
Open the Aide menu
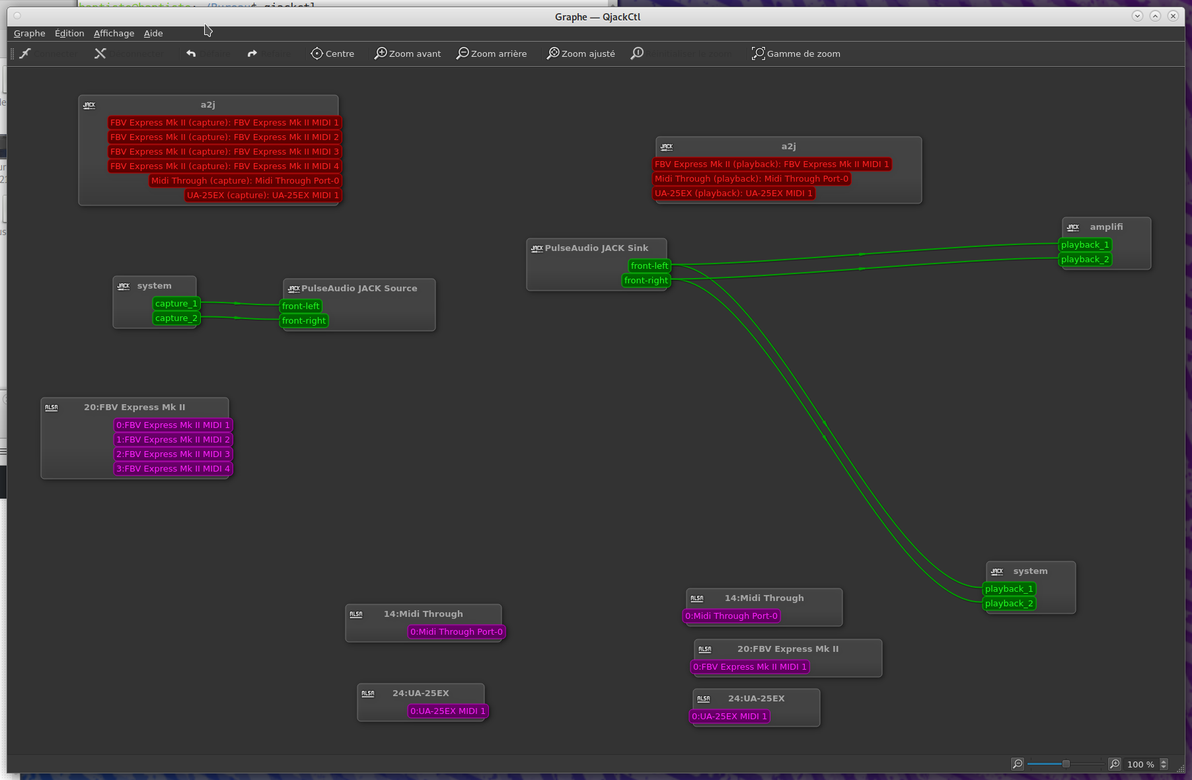pyautogui.click(x=153, y=33)
